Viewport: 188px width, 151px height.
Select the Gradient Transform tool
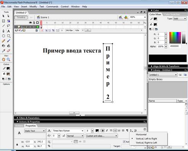(8, 21)
